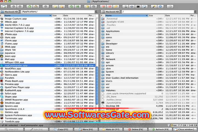198x132 pixels.
Task: Click the Delete [F8] button
Action: (135, 129)
